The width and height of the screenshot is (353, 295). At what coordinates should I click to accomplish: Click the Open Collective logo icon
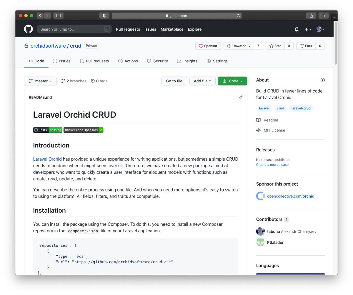point(261,196)
